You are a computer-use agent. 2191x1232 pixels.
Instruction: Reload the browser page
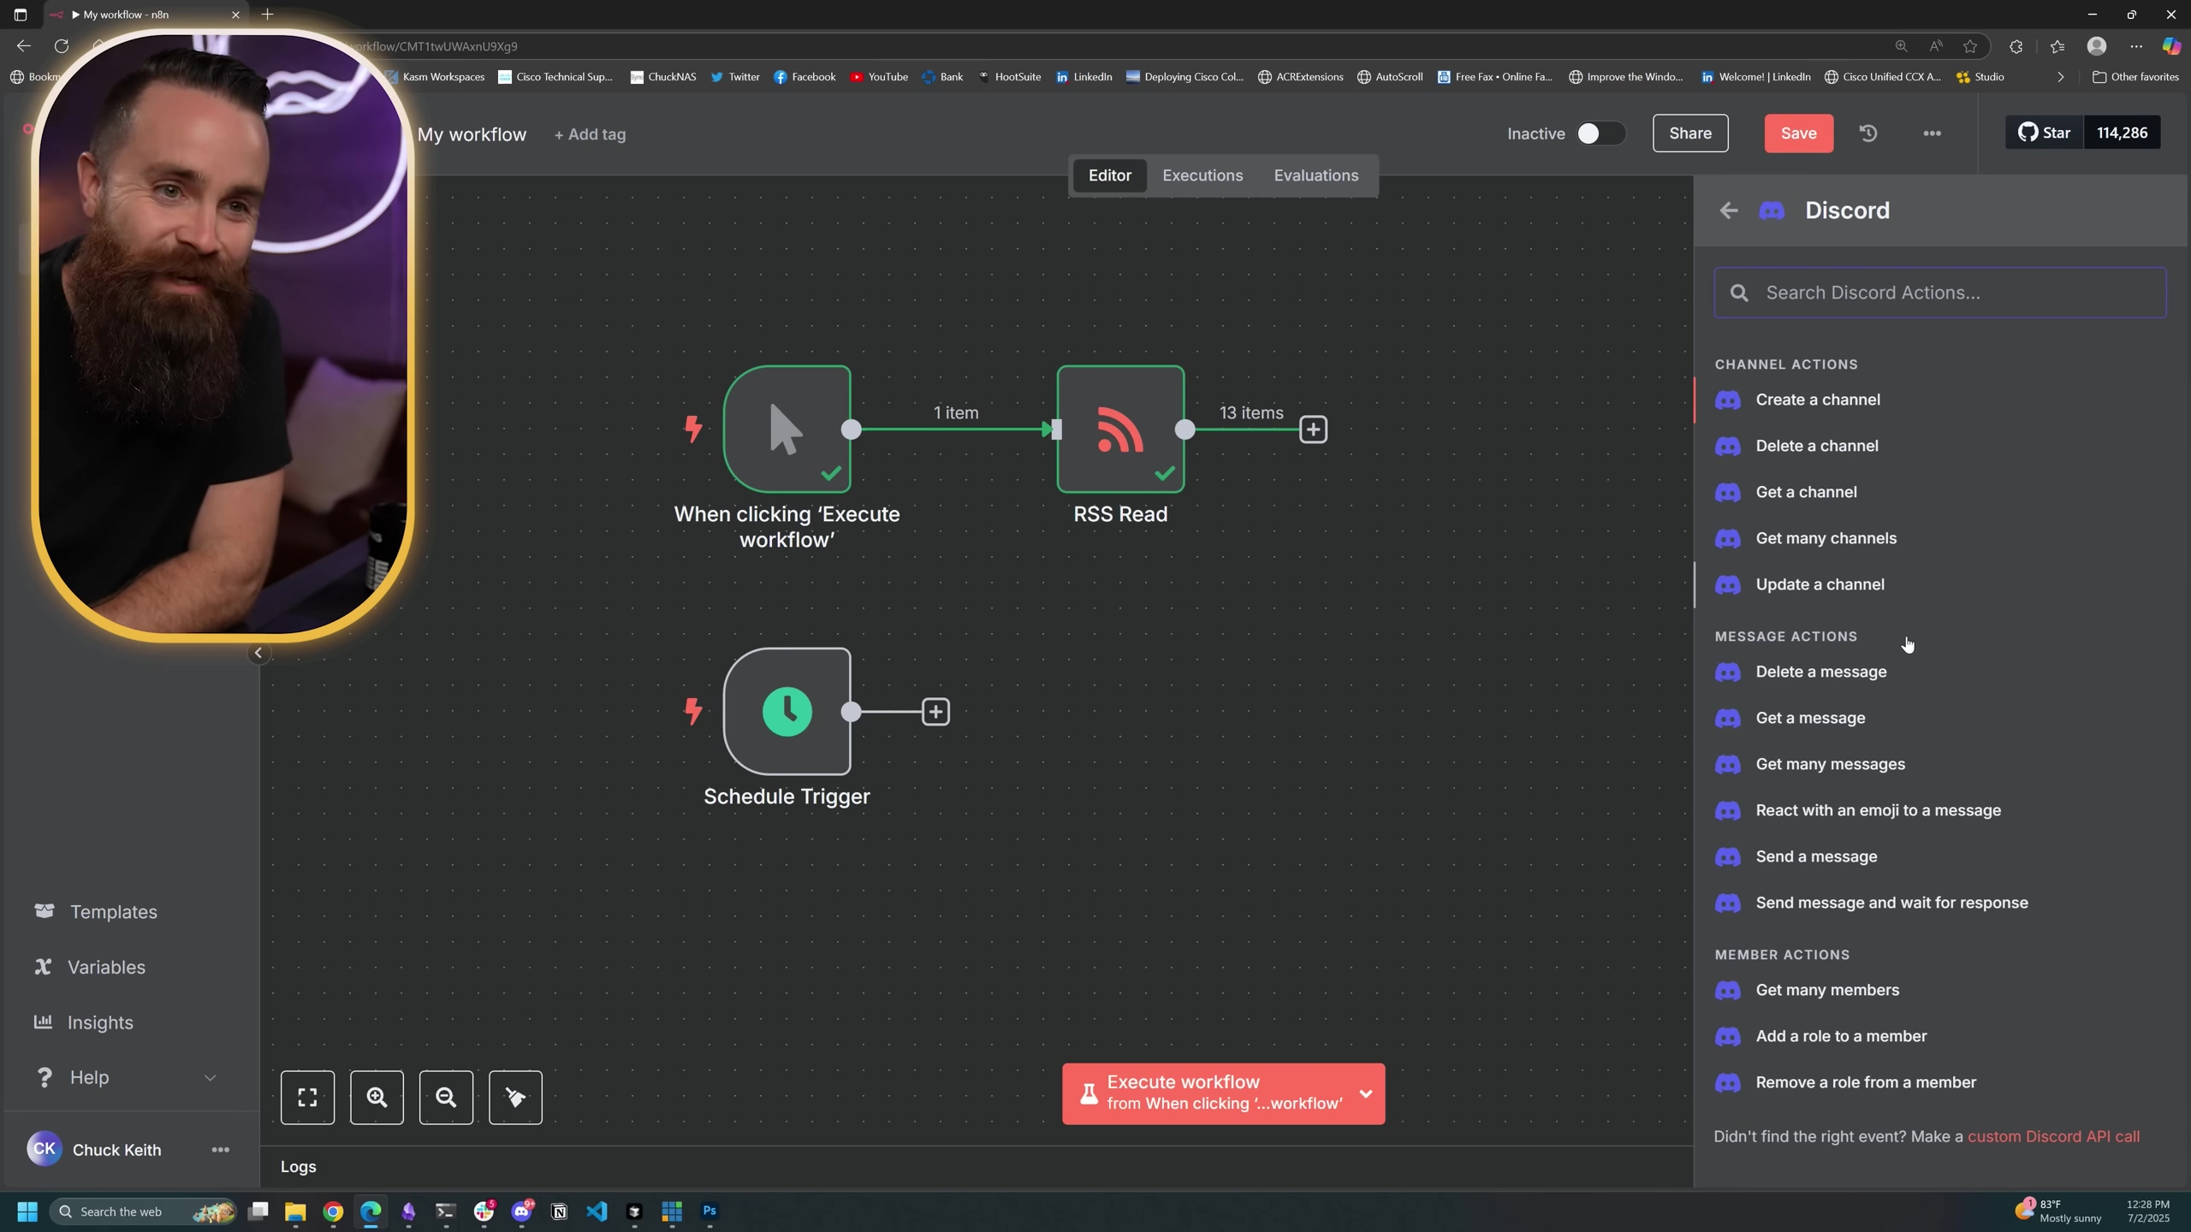click(62, 46)
